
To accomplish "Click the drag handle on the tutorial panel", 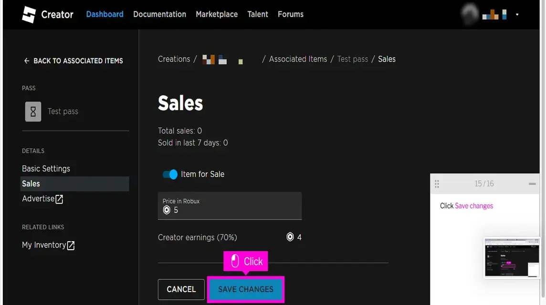I will pos(437,183).
